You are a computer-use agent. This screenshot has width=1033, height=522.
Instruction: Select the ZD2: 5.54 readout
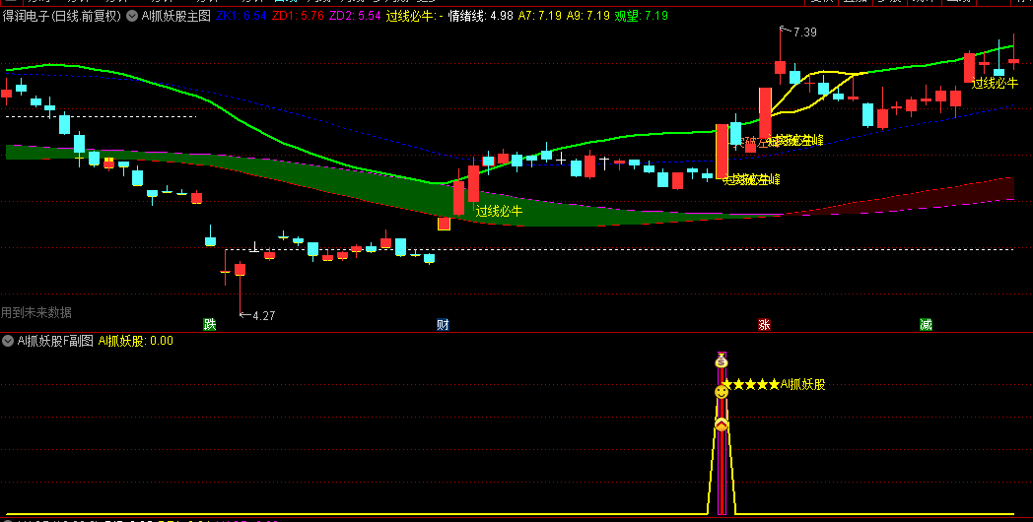[355, 16]
